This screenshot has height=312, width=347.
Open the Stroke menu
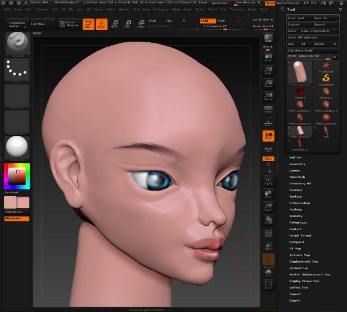pos(200,9)
